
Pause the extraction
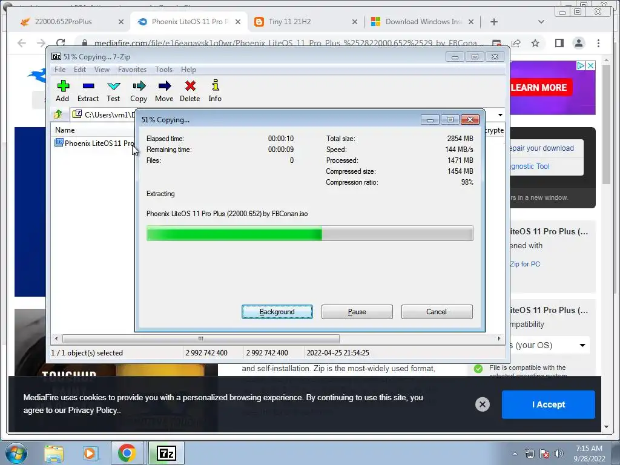tap(357, 312)
